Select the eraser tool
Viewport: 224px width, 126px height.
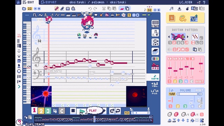(62, 8)
